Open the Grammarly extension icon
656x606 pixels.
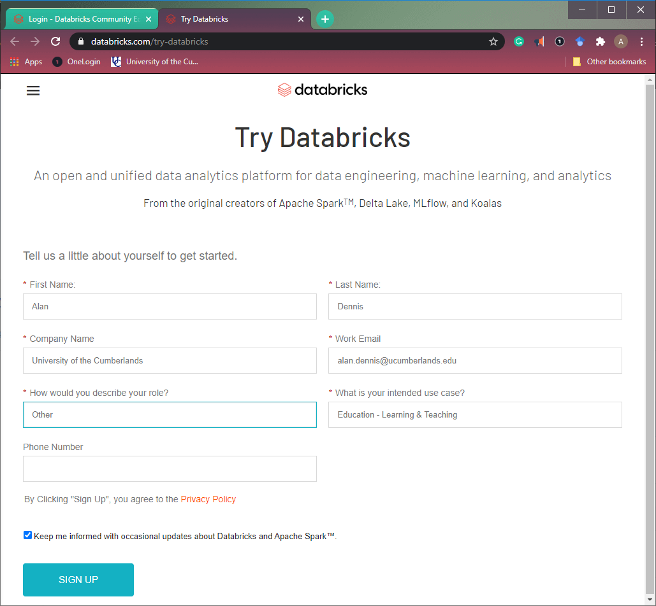pos(518,41)
